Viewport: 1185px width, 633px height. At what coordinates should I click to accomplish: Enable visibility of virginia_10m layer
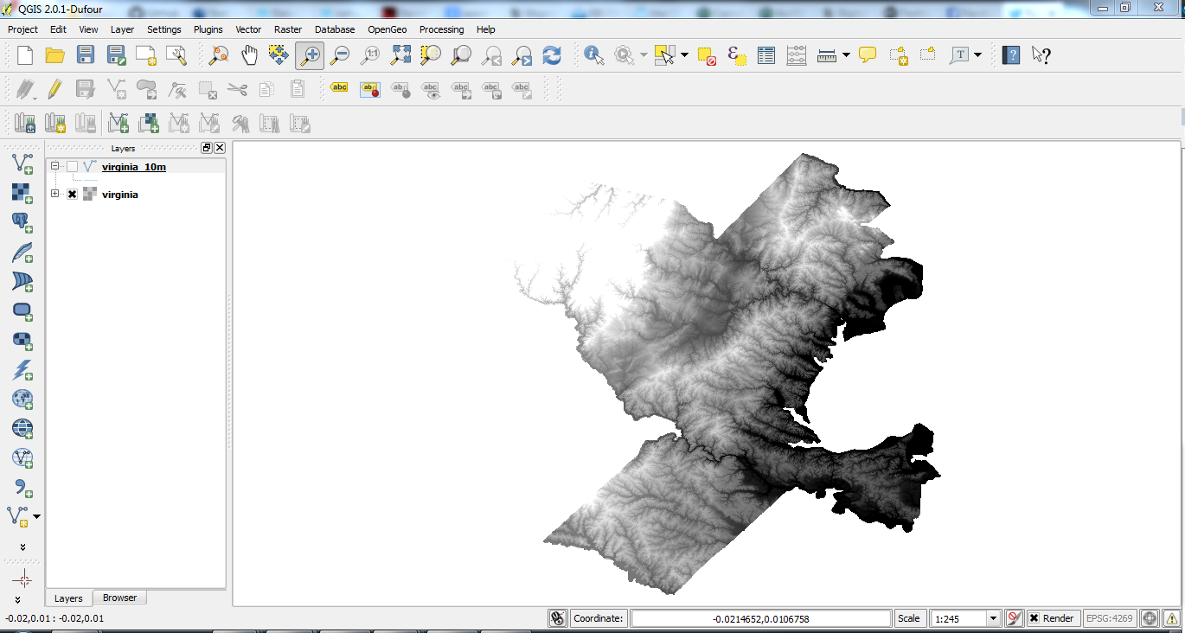pyautogui.click(x=73, y=167)
